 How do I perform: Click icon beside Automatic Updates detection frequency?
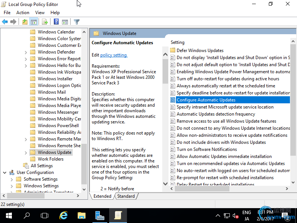point(173,114)
